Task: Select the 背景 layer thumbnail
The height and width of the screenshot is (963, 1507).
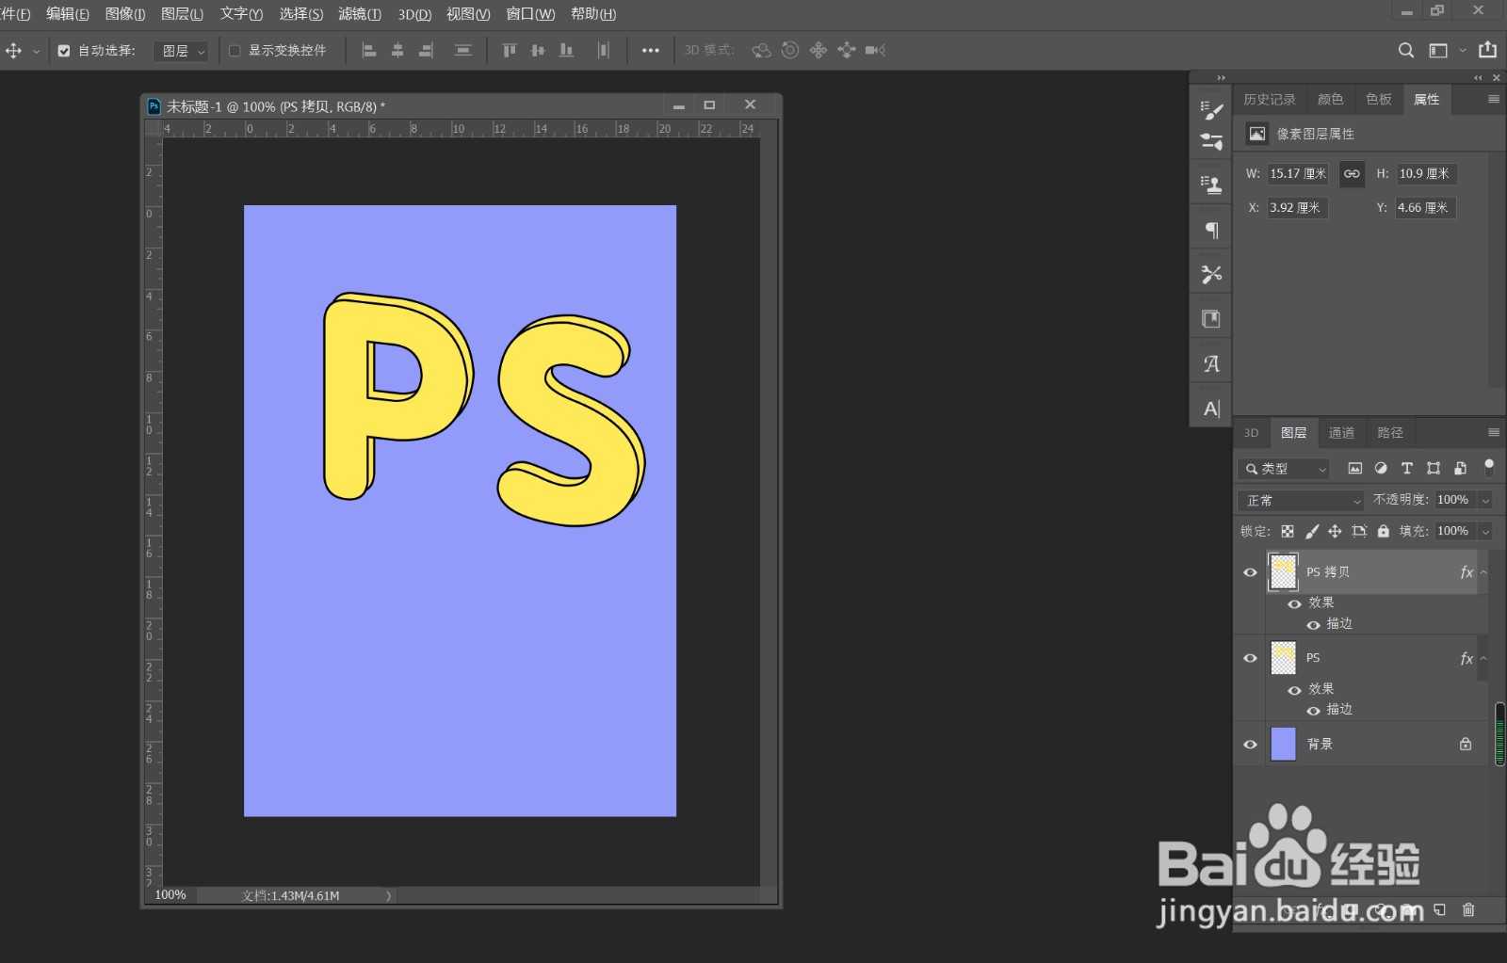Action: pyautogui.click(x=1284, y=745)
